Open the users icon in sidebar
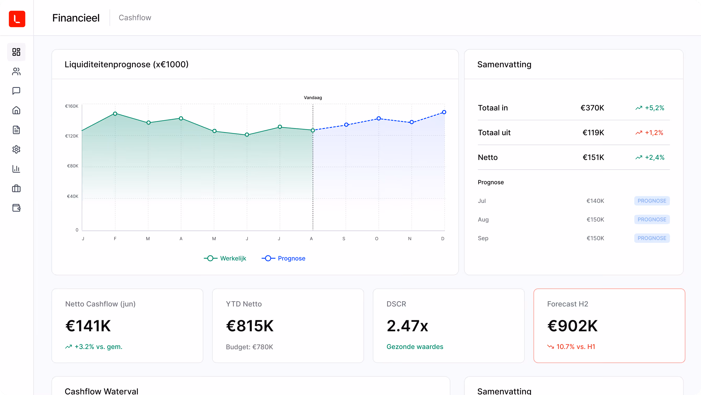 16,72
